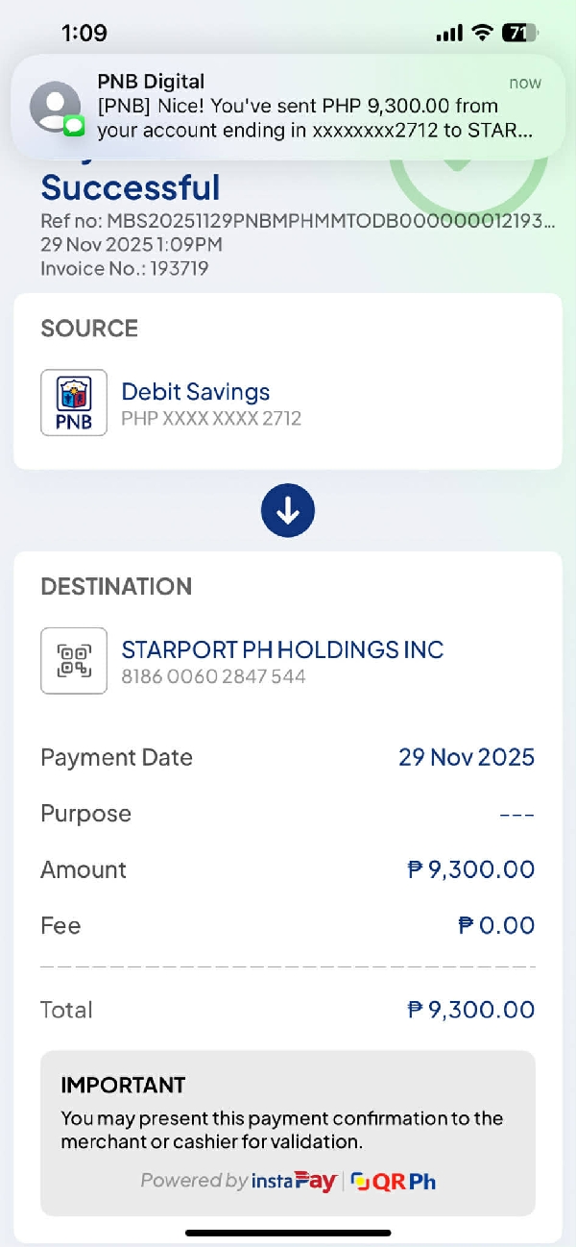Open the PNB Digital notification banner
Screen dimensions: 576x1247
(x=288, y=106)
